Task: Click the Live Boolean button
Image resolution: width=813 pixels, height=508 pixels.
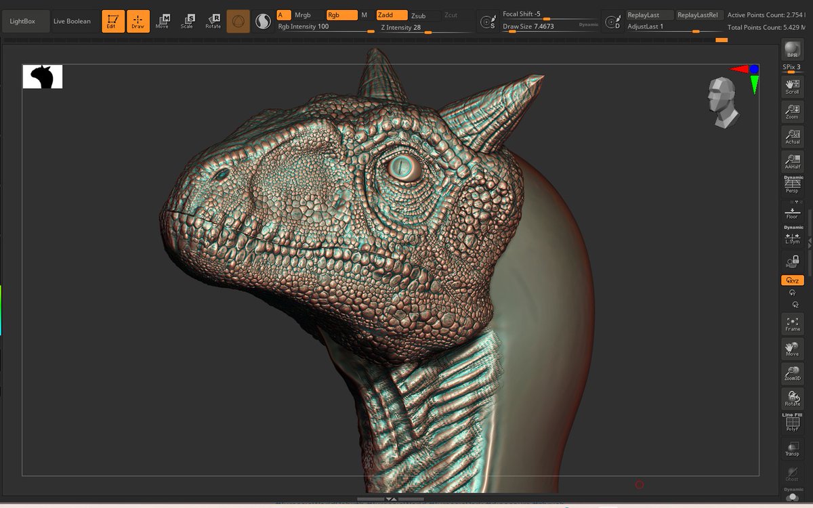Action: point(72,21)
